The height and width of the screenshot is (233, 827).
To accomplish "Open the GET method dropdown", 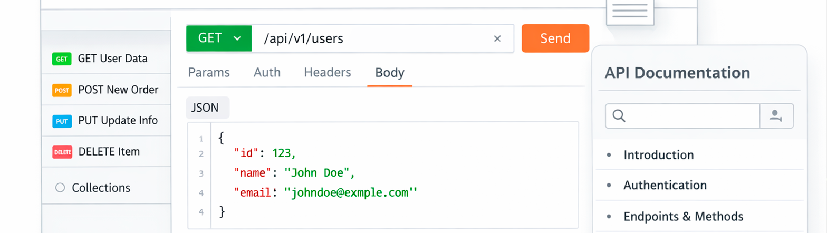I will coord(219,38).
